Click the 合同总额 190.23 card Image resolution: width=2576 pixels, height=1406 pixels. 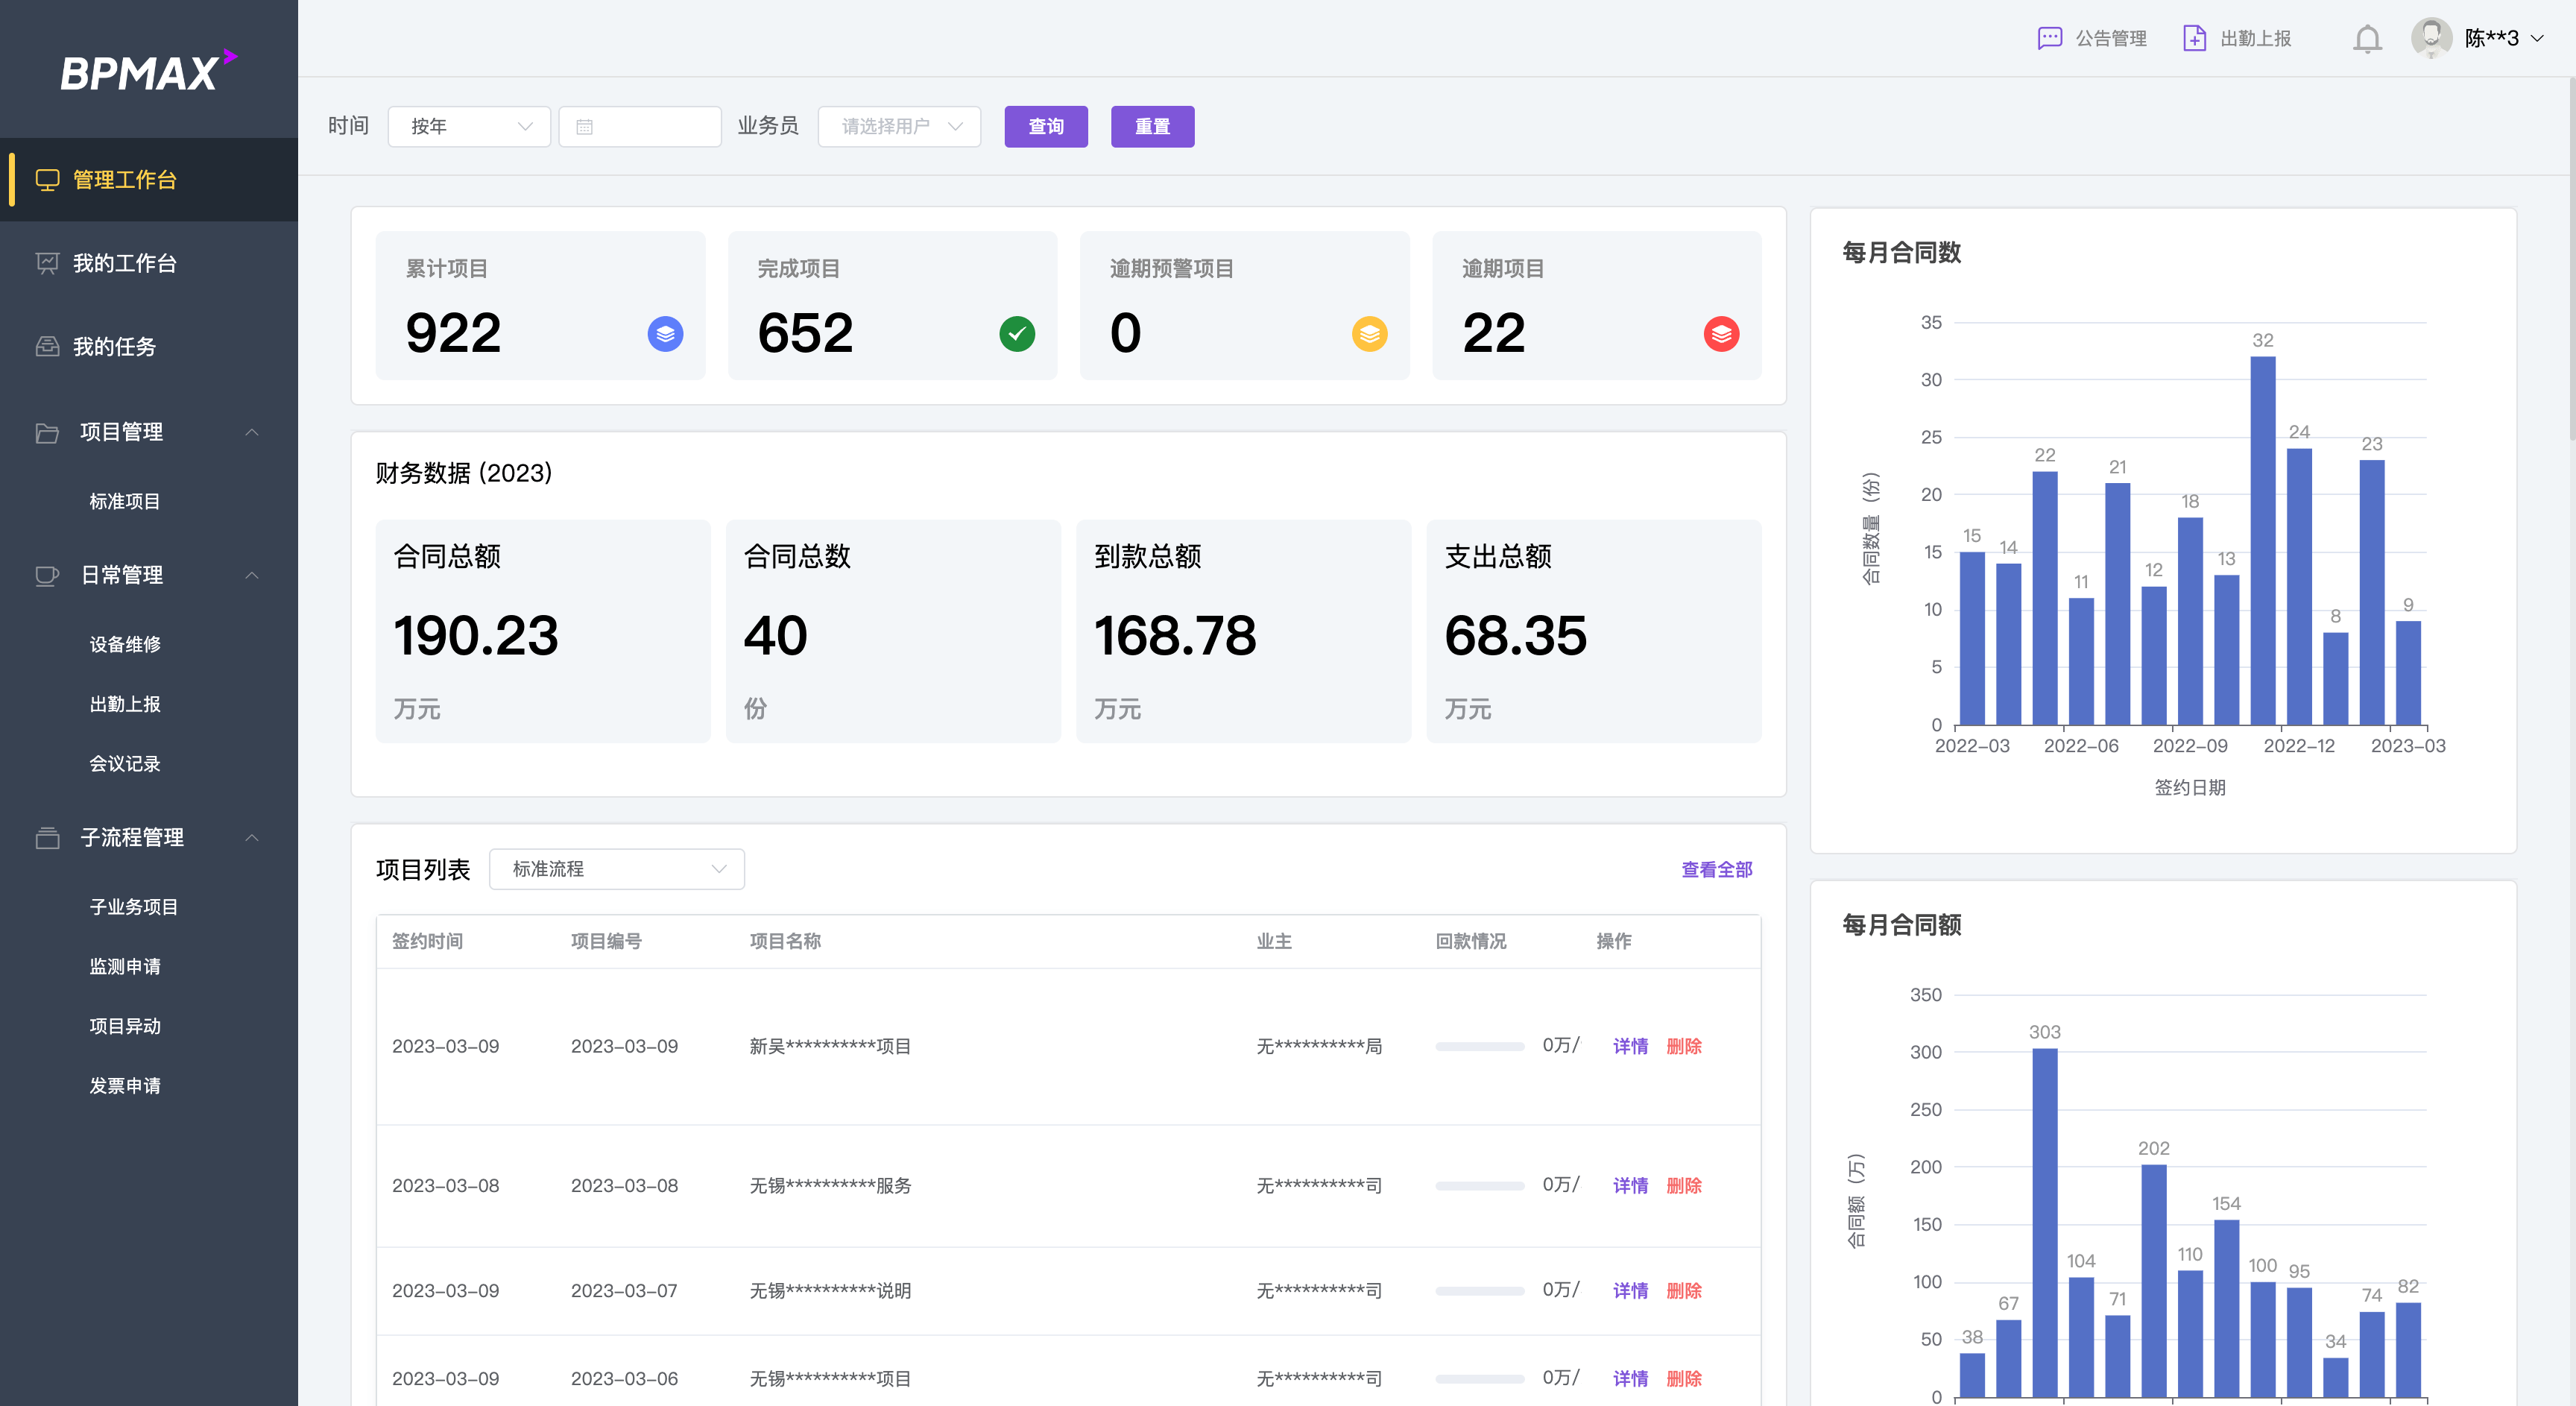(543, 631)
